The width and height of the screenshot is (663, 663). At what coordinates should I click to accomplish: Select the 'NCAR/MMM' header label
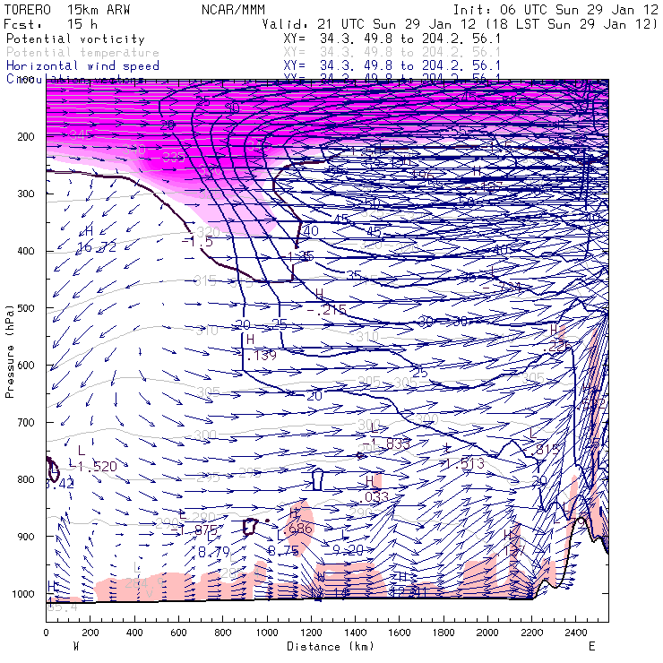(x=233, y=10)
